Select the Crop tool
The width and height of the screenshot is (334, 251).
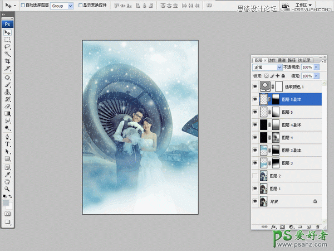[8, 61]
